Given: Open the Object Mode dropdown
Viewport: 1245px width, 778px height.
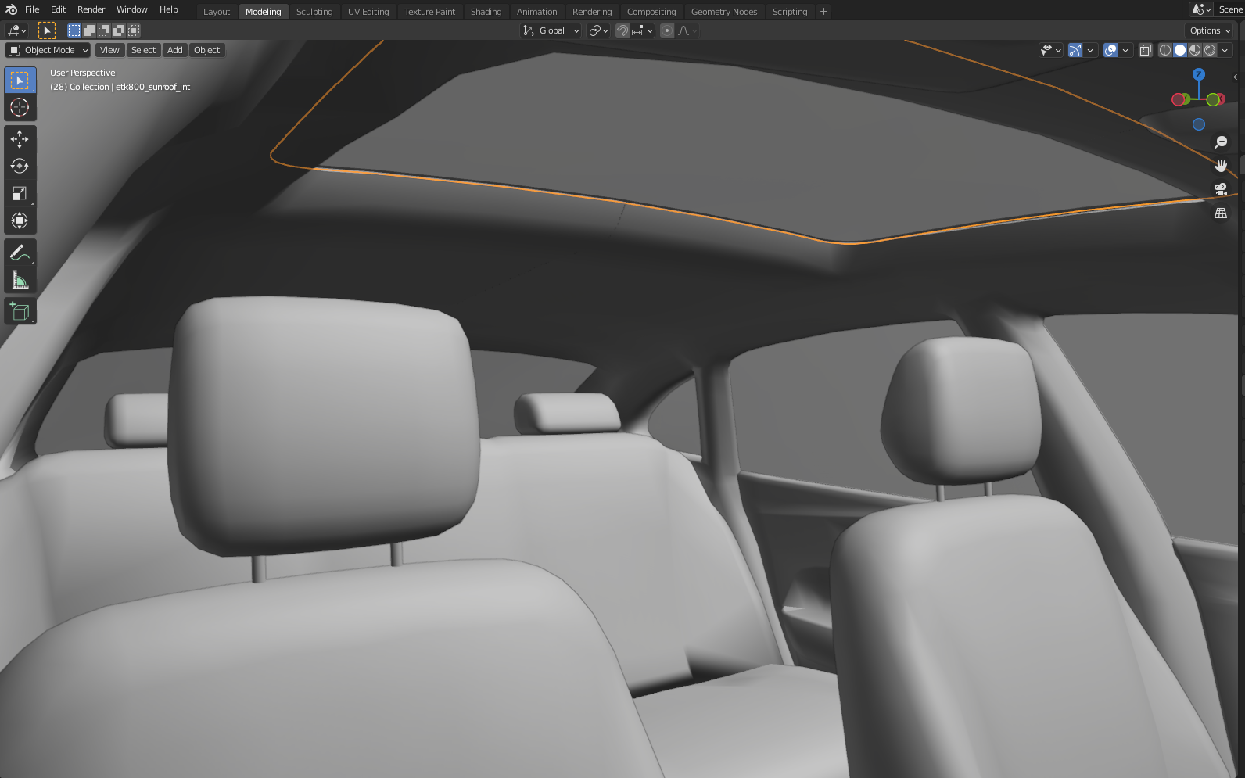Looking at the screenshot, I should click(48, 50).
